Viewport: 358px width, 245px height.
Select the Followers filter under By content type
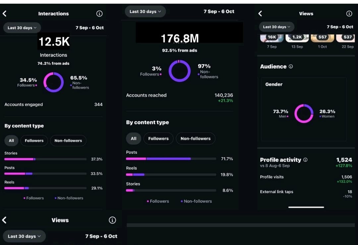pos(34,141)
